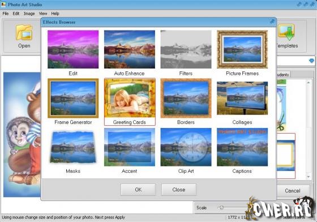Click the Photo Art Studio app icon
The width and height of the screenshot is (317, 222).
[3, 5]
